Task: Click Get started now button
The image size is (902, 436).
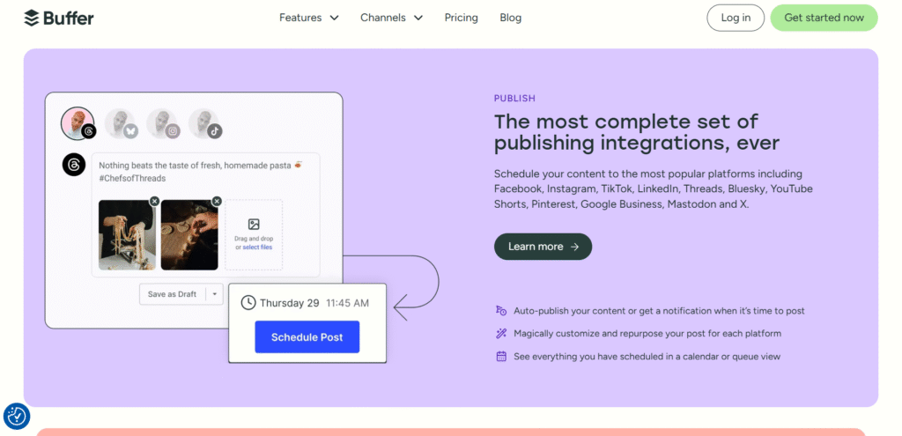Action: click(x=824, y=18)
